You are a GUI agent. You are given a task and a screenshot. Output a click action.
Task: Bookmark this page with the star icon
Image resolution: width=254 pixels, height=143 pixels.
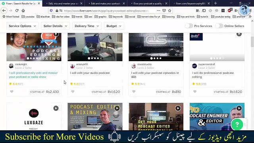point(169,11)
